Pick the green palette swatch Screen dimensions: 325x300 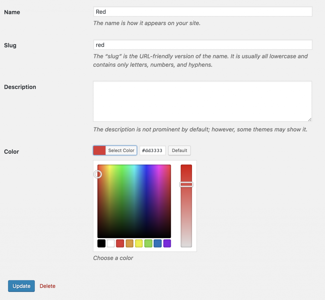148,243
